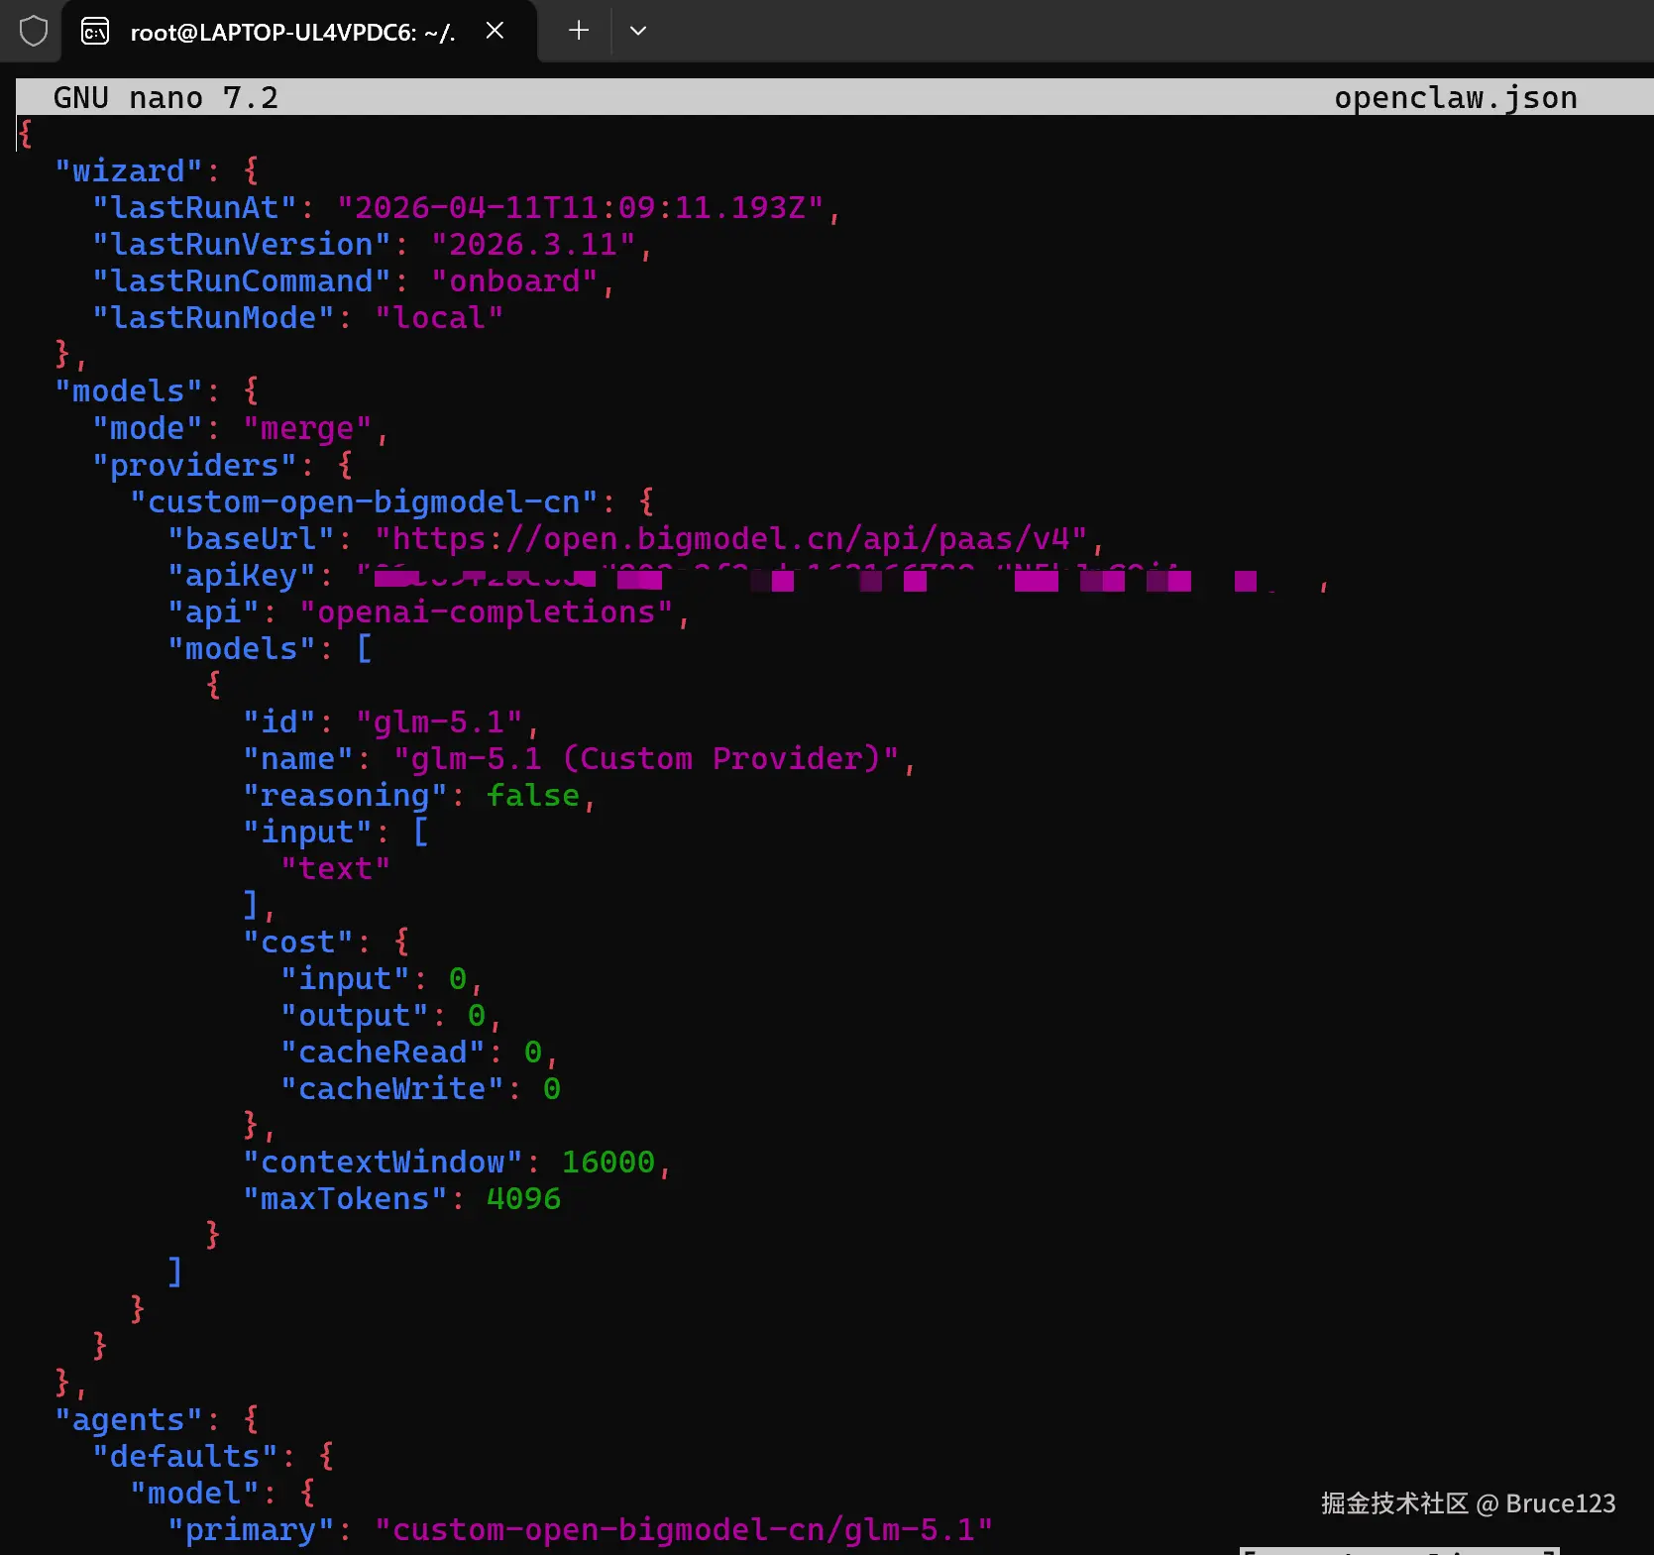Click the "cacheRead" key
This screenshot has height=1555, width=1654.
pyautogui.click(x=383, y=1052)
